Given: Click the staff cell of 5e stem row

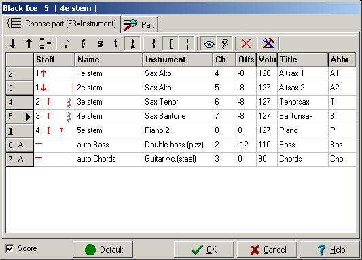Looking at the screenshot, I should (x=54, y=130).
